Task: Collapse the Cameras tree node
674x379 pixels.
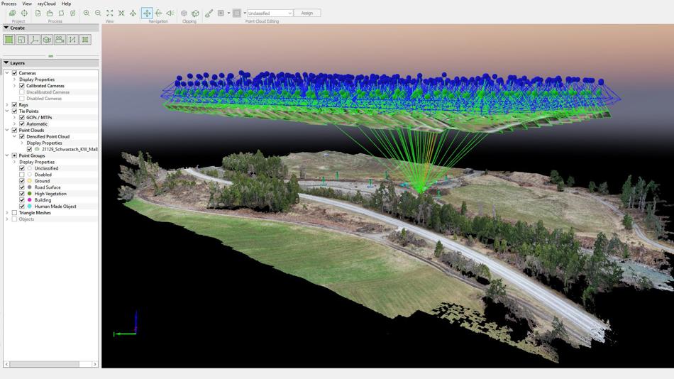Action: tap(7, 73)
